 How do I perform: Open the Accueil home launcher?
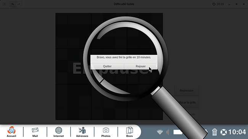pos(11,132)
